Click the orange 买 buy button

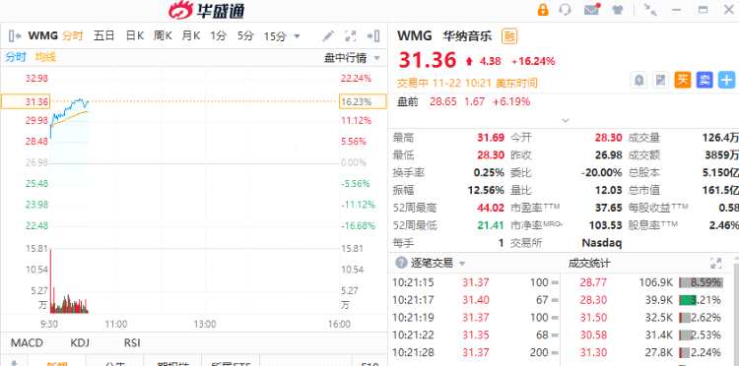click(683, 80)
